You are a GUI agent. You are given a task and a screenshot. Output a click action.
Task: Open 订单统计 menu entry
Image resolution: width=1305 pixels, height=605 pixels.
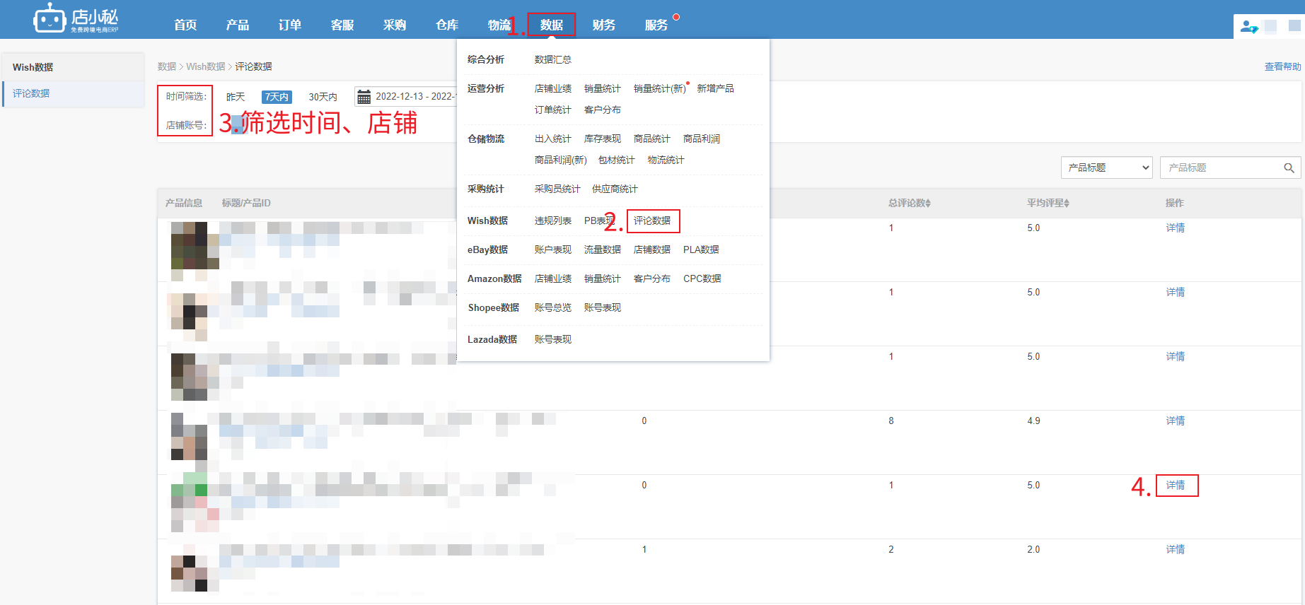(553, 110)
